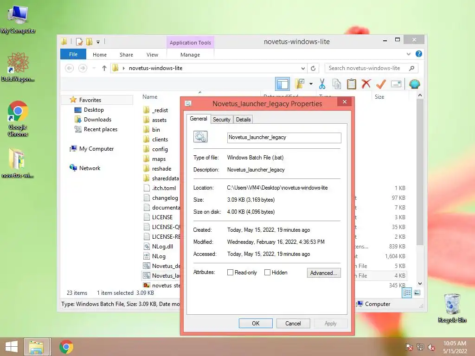Click the file name field in Properties
Screen dimensions: 475x356
(284, 137)
